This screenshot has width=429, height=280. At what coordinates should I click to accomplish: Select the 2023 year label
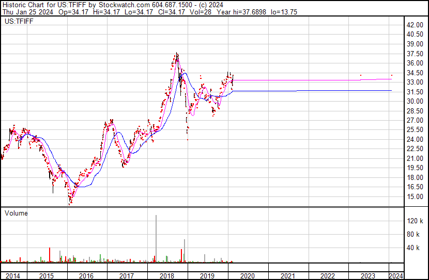click(x=368, y=276)
